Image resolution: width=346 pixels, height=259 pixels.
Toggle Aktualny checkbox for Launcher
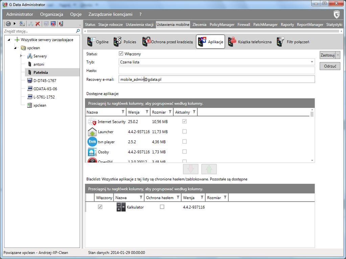tap(184, 132)
